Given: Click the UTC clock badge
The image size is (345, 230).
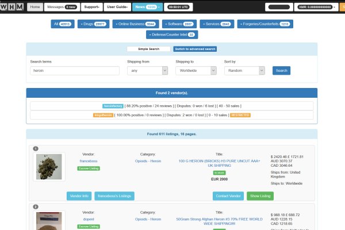Looking at the screenshot, I should pos(178,7).
